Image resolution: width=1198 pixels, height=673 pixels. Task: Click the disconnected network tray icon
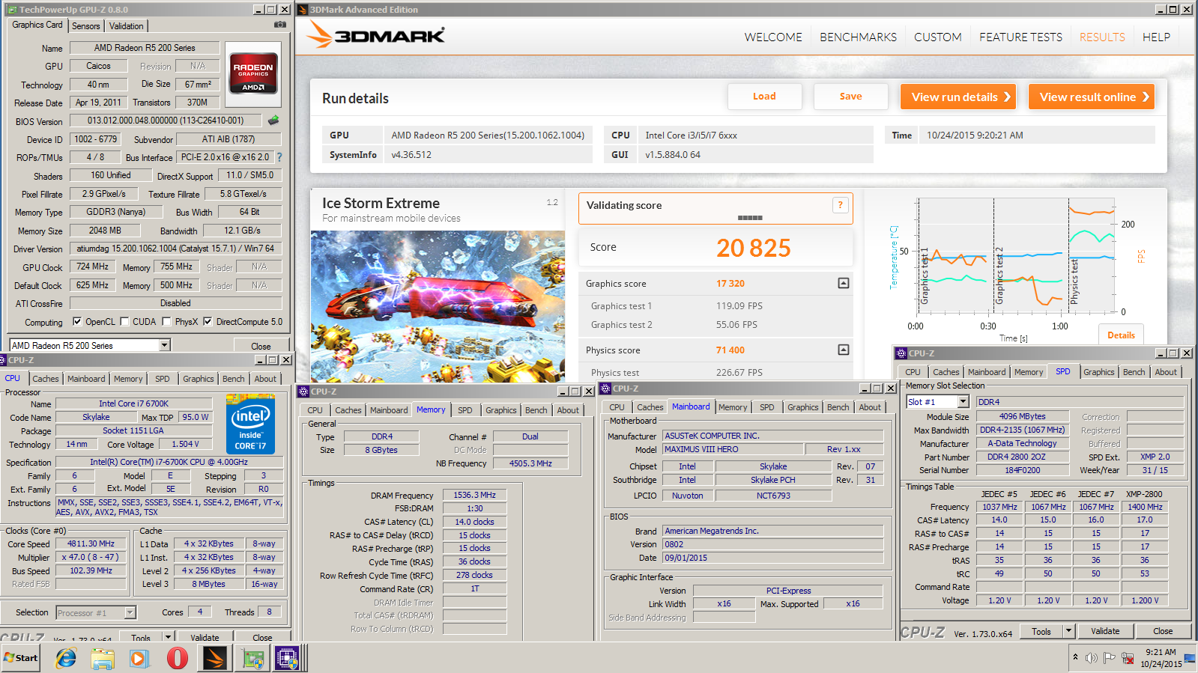tap(1128, 658)
